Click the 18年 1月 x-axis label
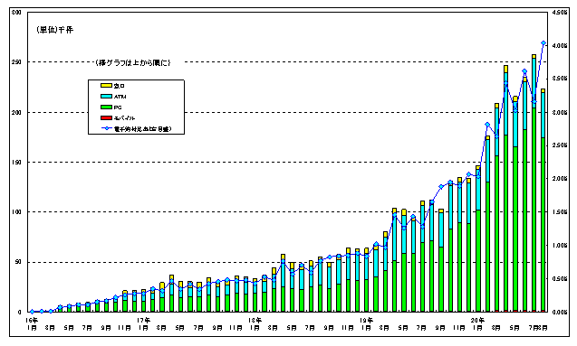This screenshot has width=577, height=346. coord(255,323)
